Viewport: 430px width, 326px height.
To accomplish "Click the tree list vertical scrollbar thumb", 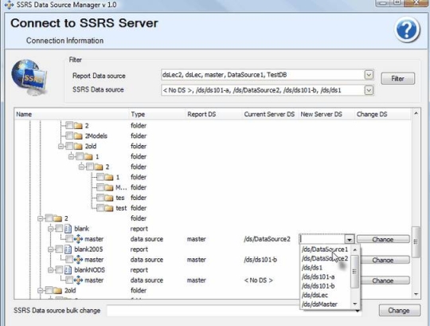I will (416, 242).
